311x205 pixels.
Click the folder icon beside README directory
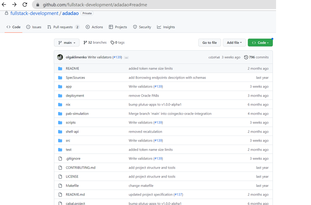coord(60,69)
